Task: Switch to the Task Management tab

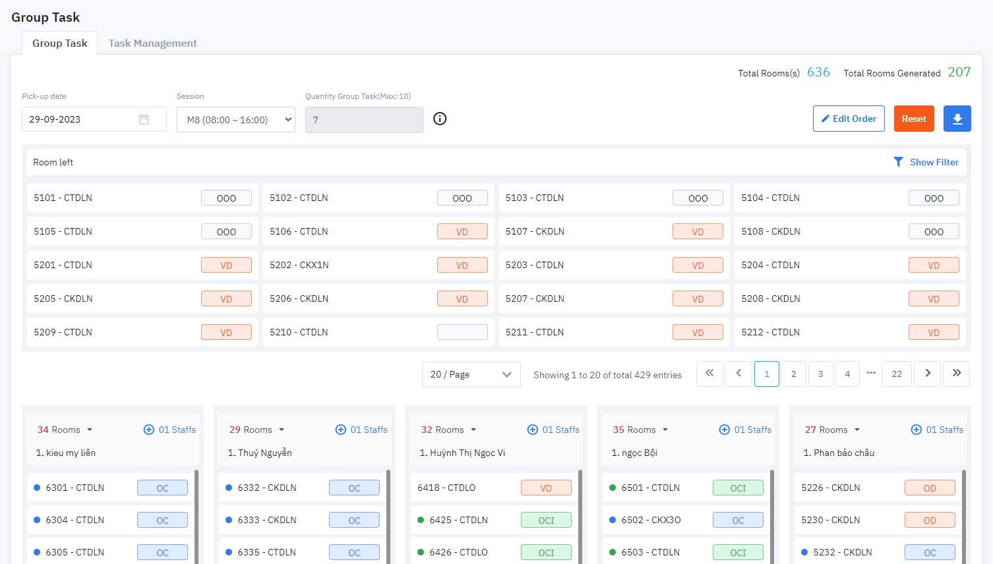Action: (152, 43)
